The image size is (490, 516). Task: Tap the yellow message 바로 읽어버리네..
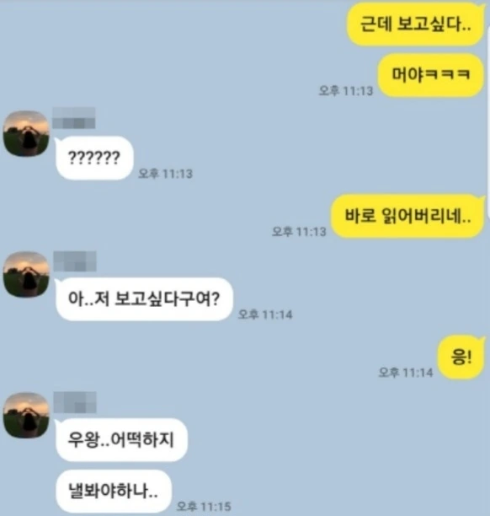(407, 216)
